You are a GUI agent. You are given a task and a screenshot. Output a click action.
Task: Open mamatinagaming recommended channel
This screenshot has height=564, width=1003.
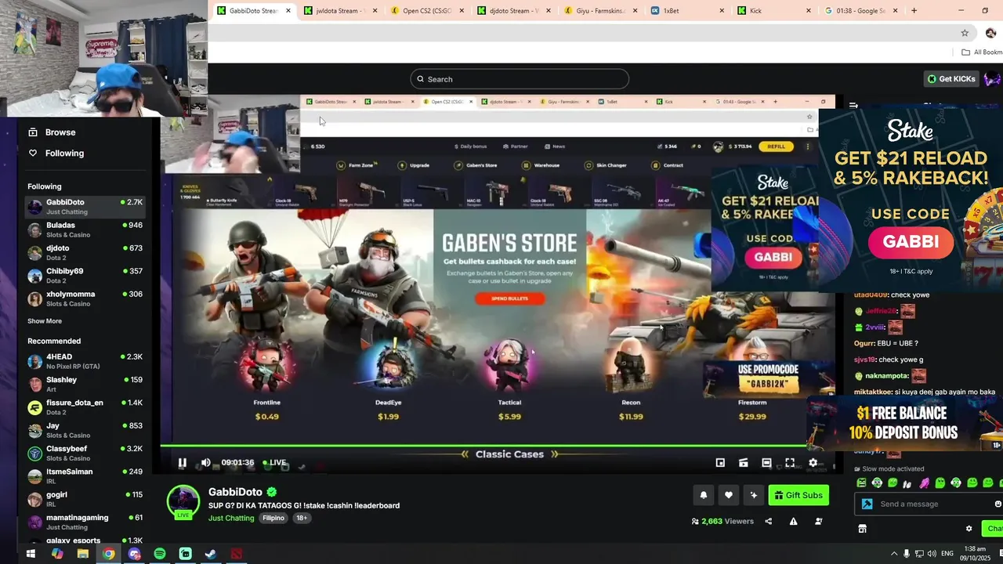click(85, 522)
